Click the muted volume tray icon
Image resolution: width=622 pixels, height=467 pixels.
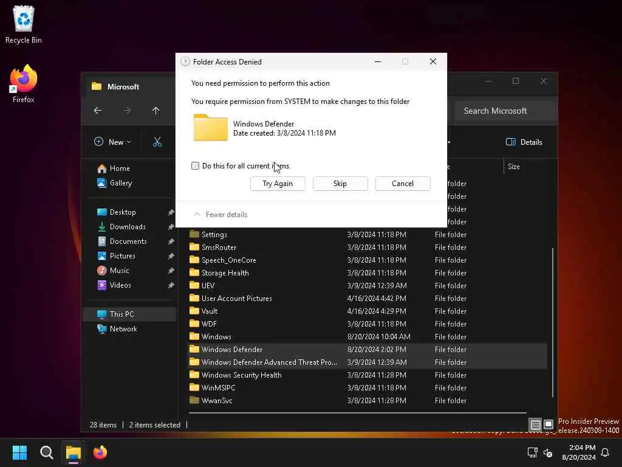coord(548,452)
